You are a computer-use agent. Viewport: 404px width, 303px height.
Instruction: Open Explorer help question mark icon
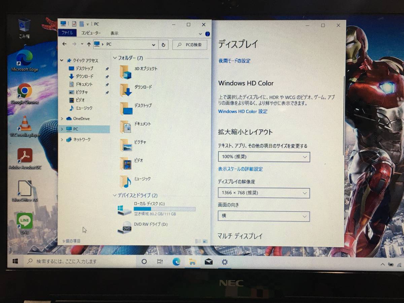coord(207,34)
